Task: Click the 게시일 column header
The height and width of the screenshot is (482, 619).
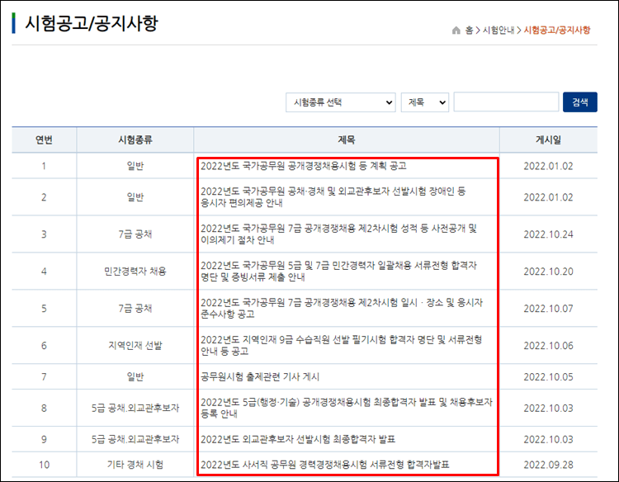Action: [x=548, y=139]
